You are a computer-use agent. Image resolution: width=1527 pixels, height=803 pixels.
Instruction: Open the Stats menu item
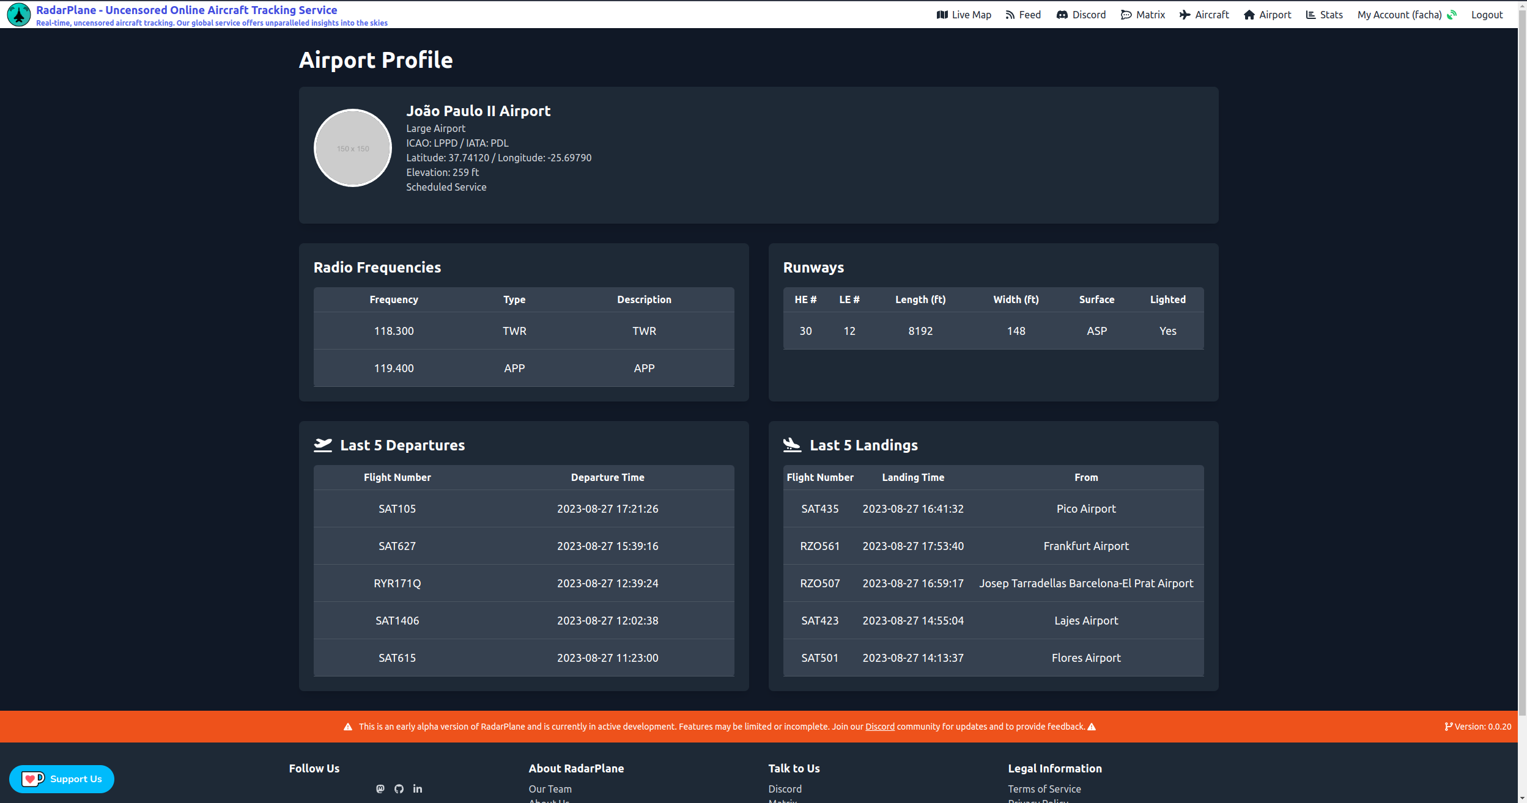click(x=1325, y=15)
